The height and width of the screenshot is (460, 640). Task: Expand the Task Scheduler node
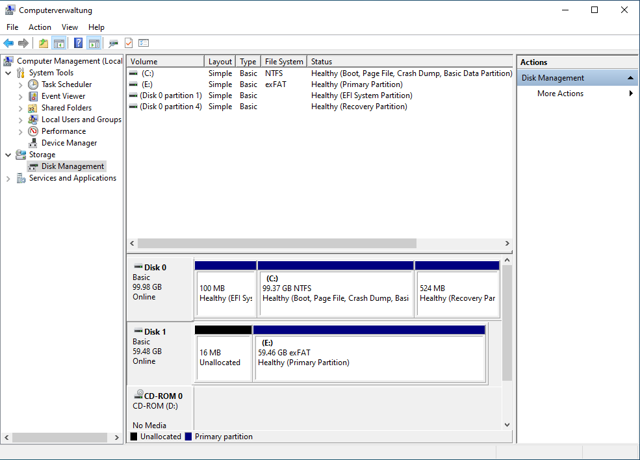(x=21, y=84)
